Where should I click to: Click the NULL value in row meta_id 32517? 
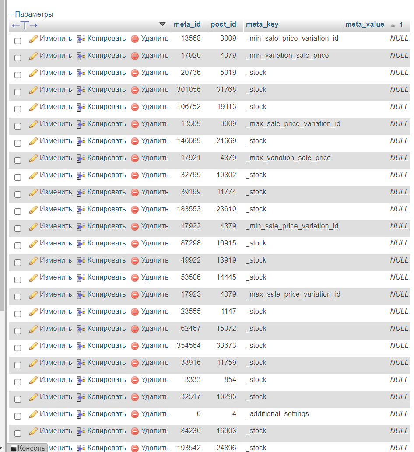tap(399, 397)
